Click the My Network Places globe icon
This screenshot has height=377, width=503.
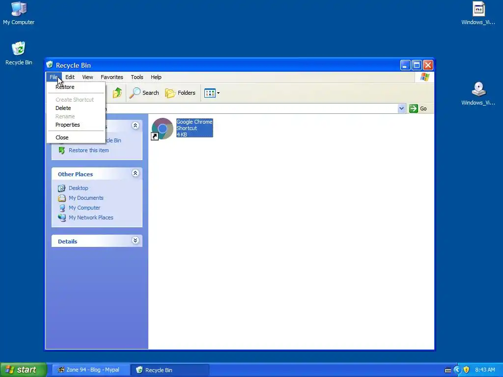click(x=61, y=217)
